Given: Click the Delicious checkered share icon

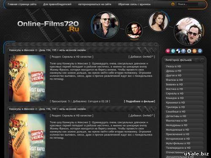Looking at the screenshot, I should coord(178,51).
